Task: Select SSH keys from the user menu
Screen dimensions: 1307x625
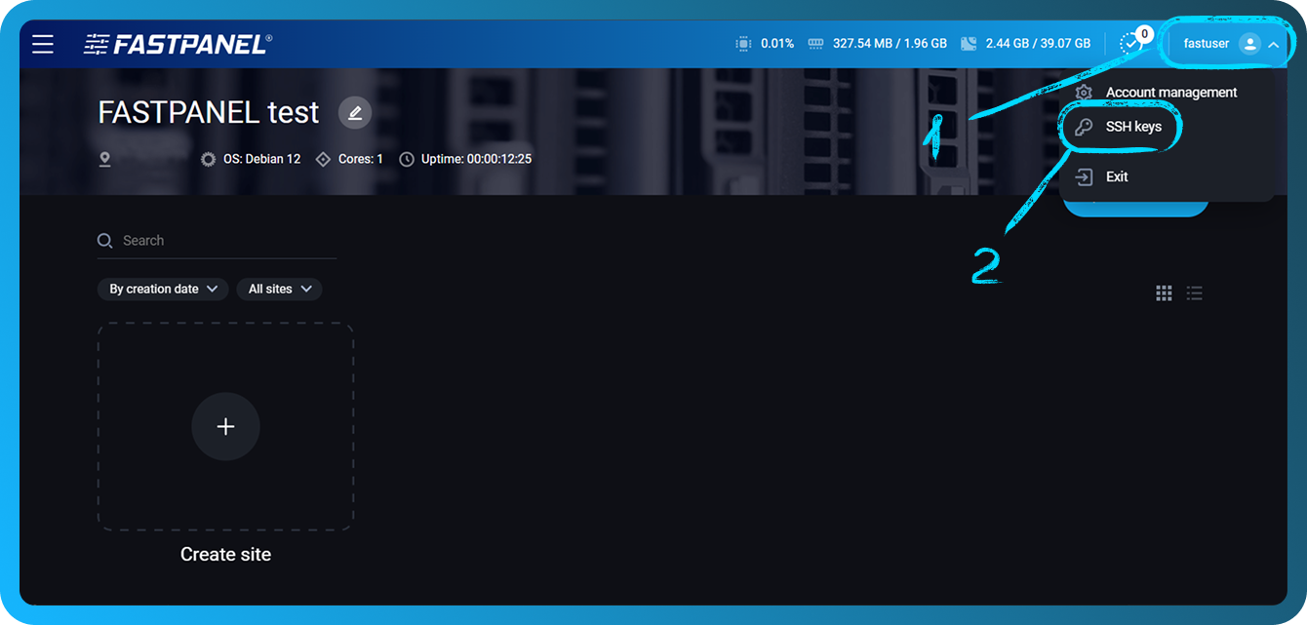Action: 1132,126
